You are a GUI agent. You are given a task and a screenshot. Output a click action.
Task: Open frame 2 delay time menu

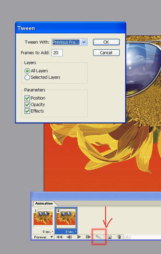click(71, 232)
